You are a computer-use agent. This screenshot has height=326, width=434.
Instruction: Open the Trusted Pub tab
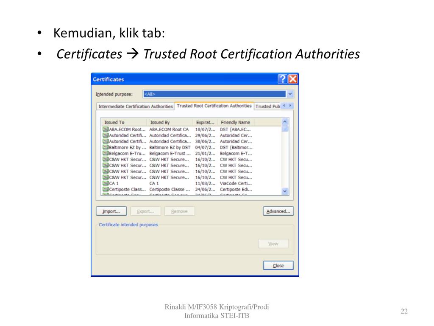tap(267, 107)
